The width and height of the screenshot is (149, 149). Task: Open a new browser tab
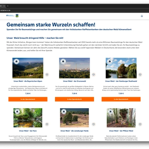click(8, 6)
